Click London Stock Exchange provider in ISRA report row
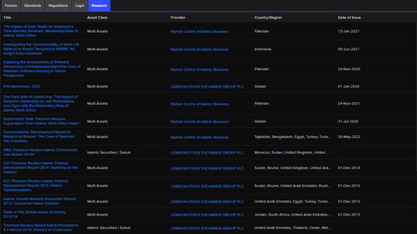This screenshot has width=417, height=234. click(x=207, y=153)
